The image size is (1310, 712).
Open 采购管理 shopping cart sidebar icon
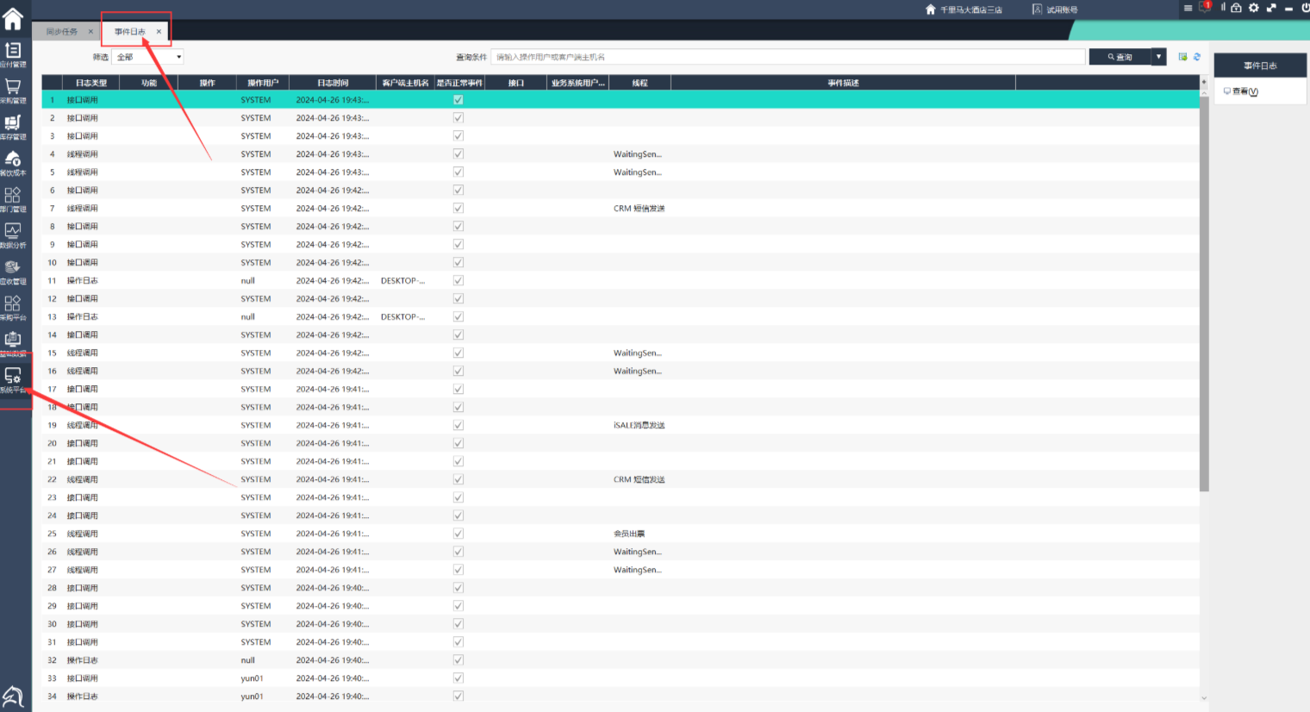[13, 89]
